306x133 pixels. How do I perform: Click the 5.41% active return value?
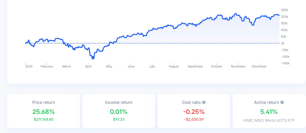click(269, 112)
